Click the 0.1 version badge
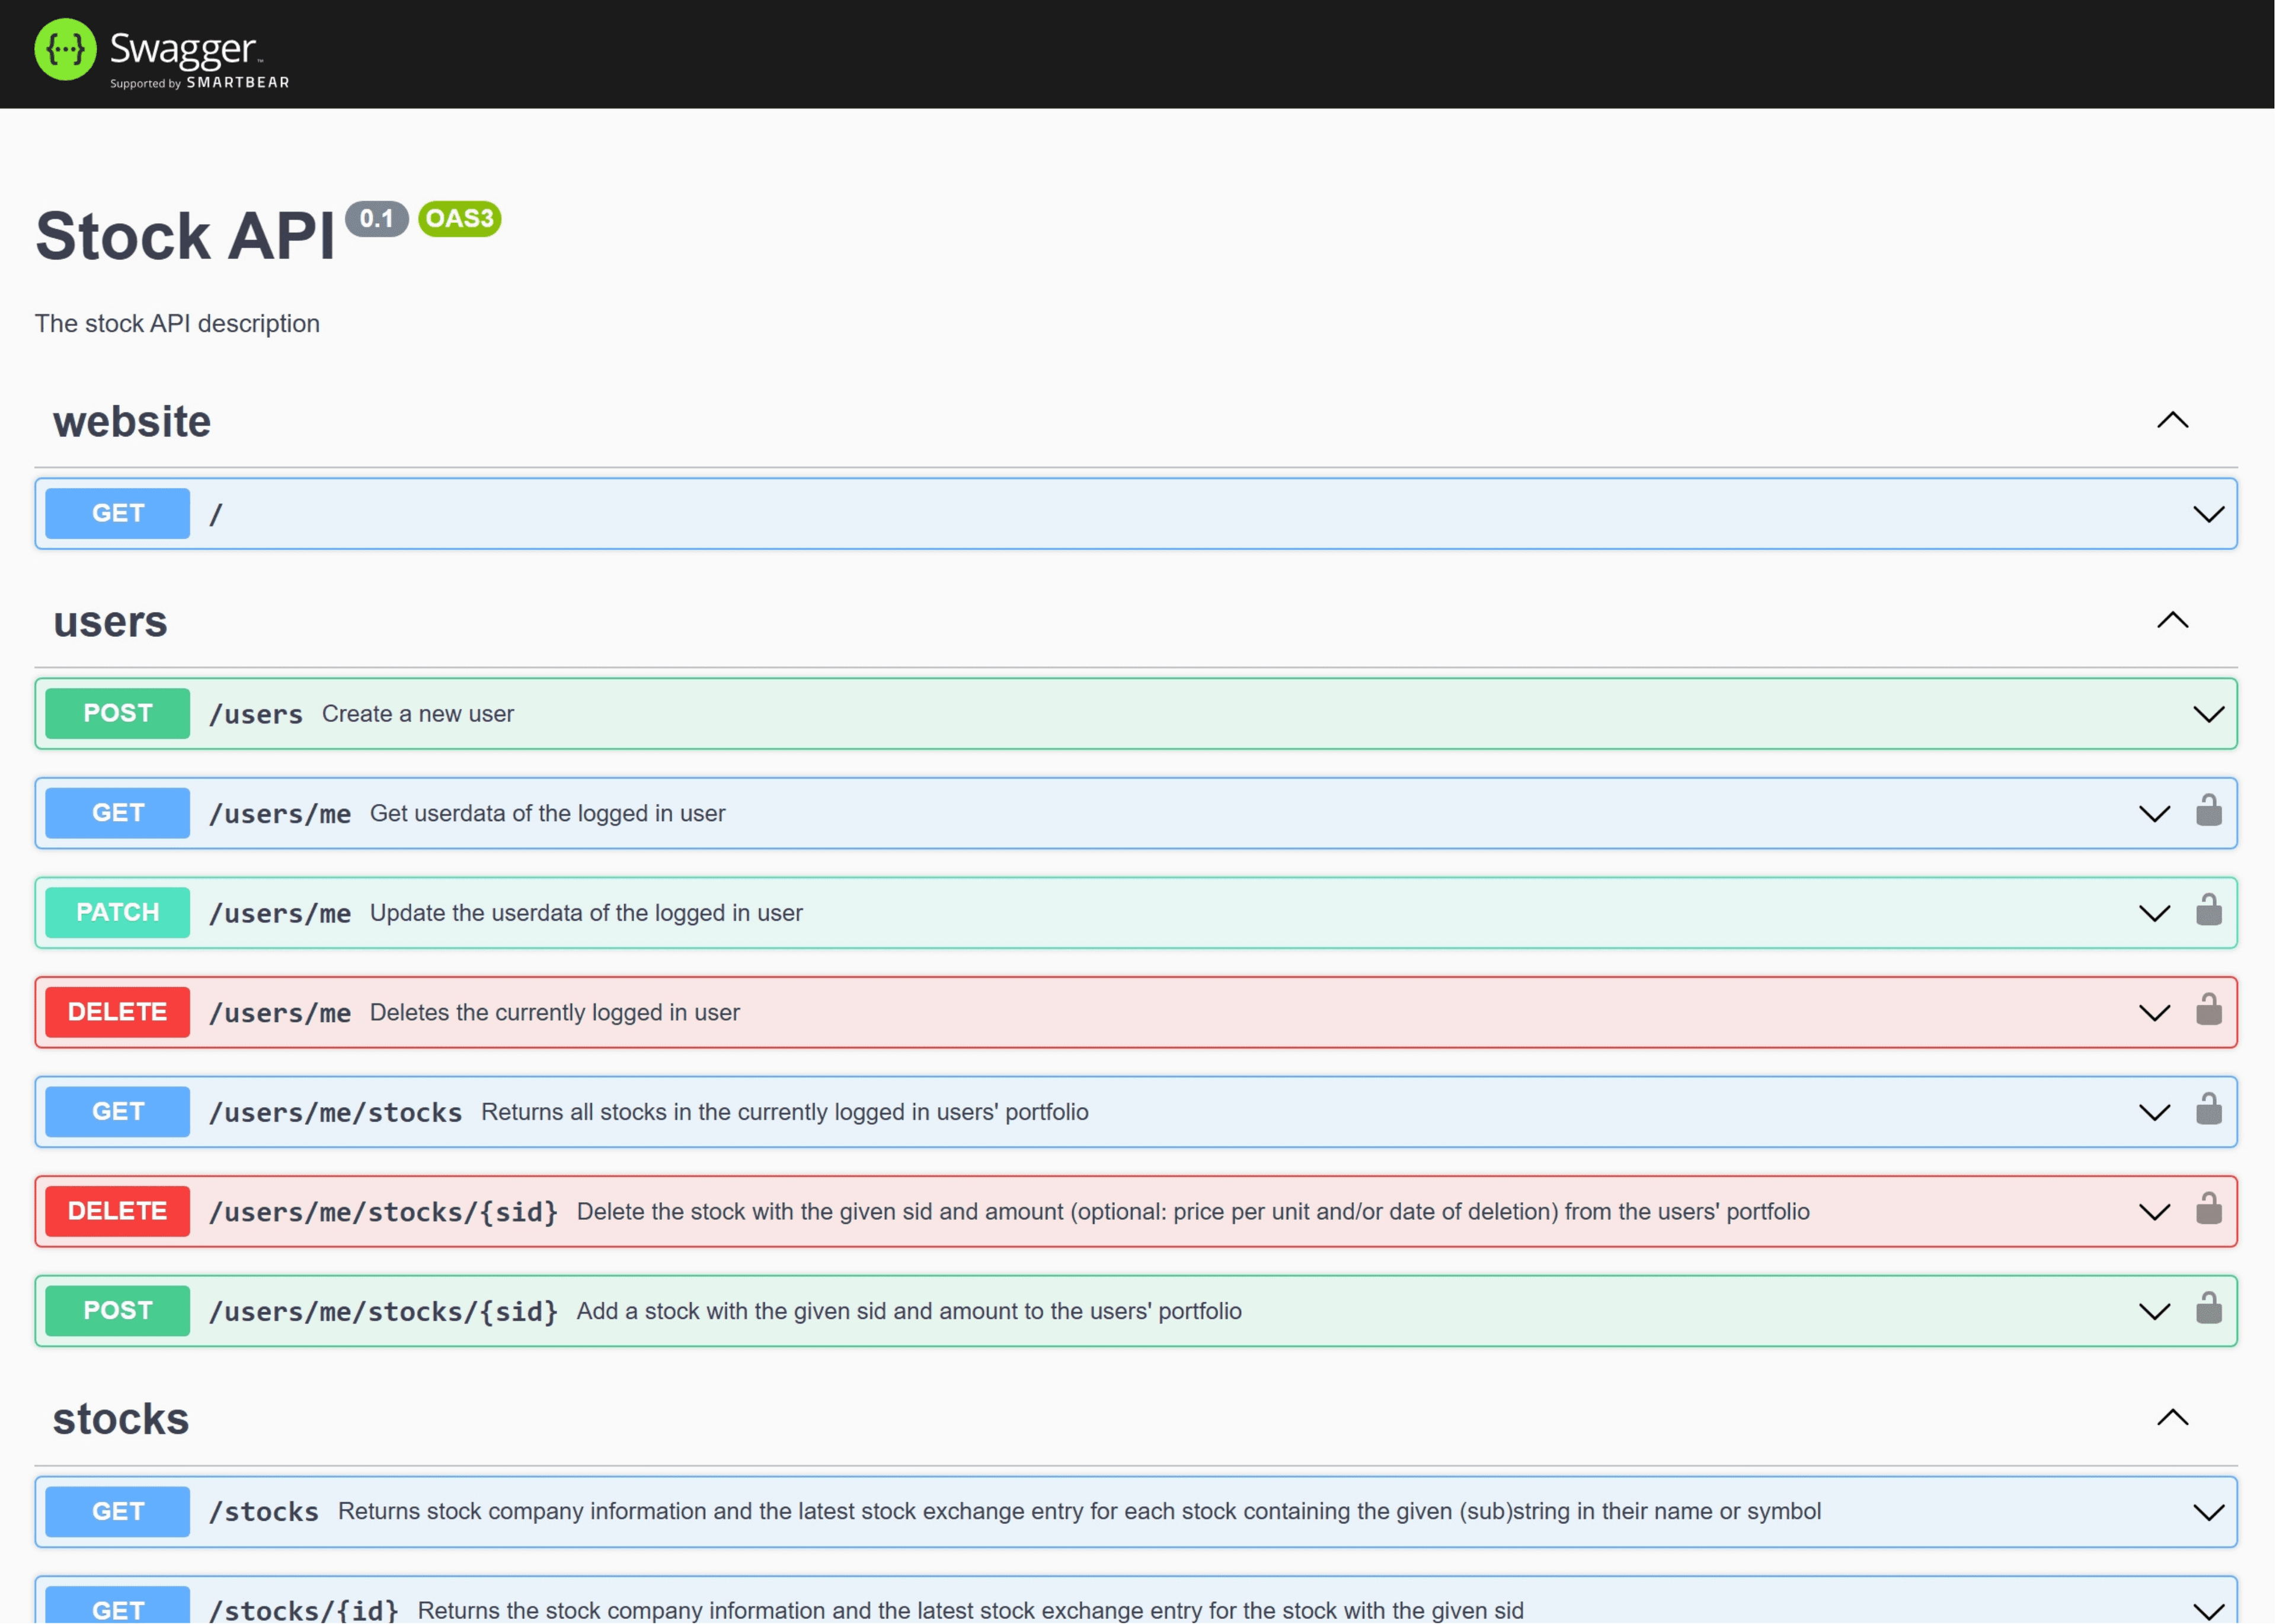The width and height of the screenshot is (2276, 1624). 376,219
